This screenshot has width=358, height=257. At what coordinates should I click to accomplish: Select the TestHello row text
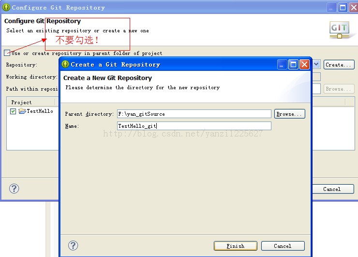tap(40, 111)
